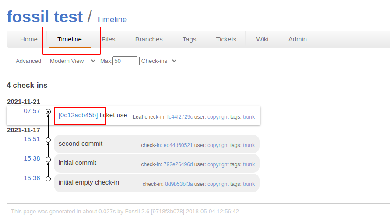
Task: Click the 15:38 timestamp link
Action: [32, 158]
